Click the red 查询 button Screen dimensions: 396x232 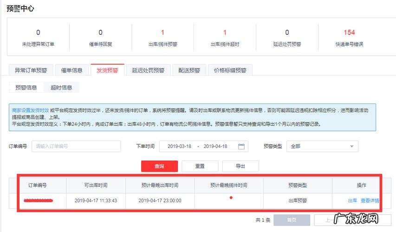[159, 166]
